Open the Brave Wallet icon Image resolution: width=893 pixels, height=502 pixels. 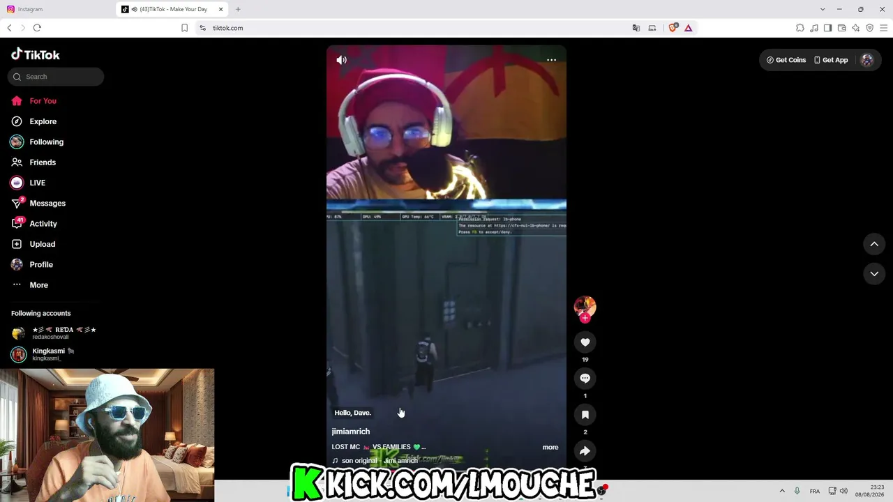click(841, 28)
